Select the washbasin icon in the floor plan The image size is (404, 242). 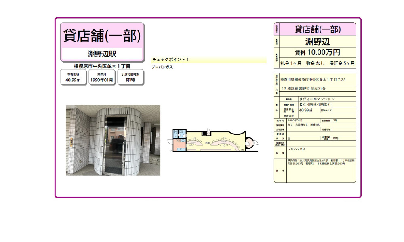click(183, 140)
